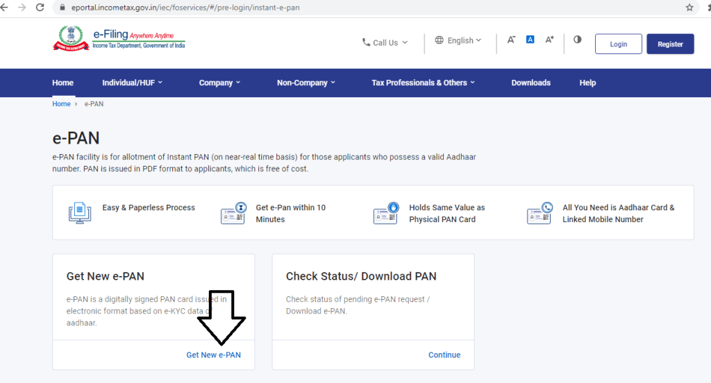Increase font size with A+ icon
This screenshot has height=383, width=711.
549,40
